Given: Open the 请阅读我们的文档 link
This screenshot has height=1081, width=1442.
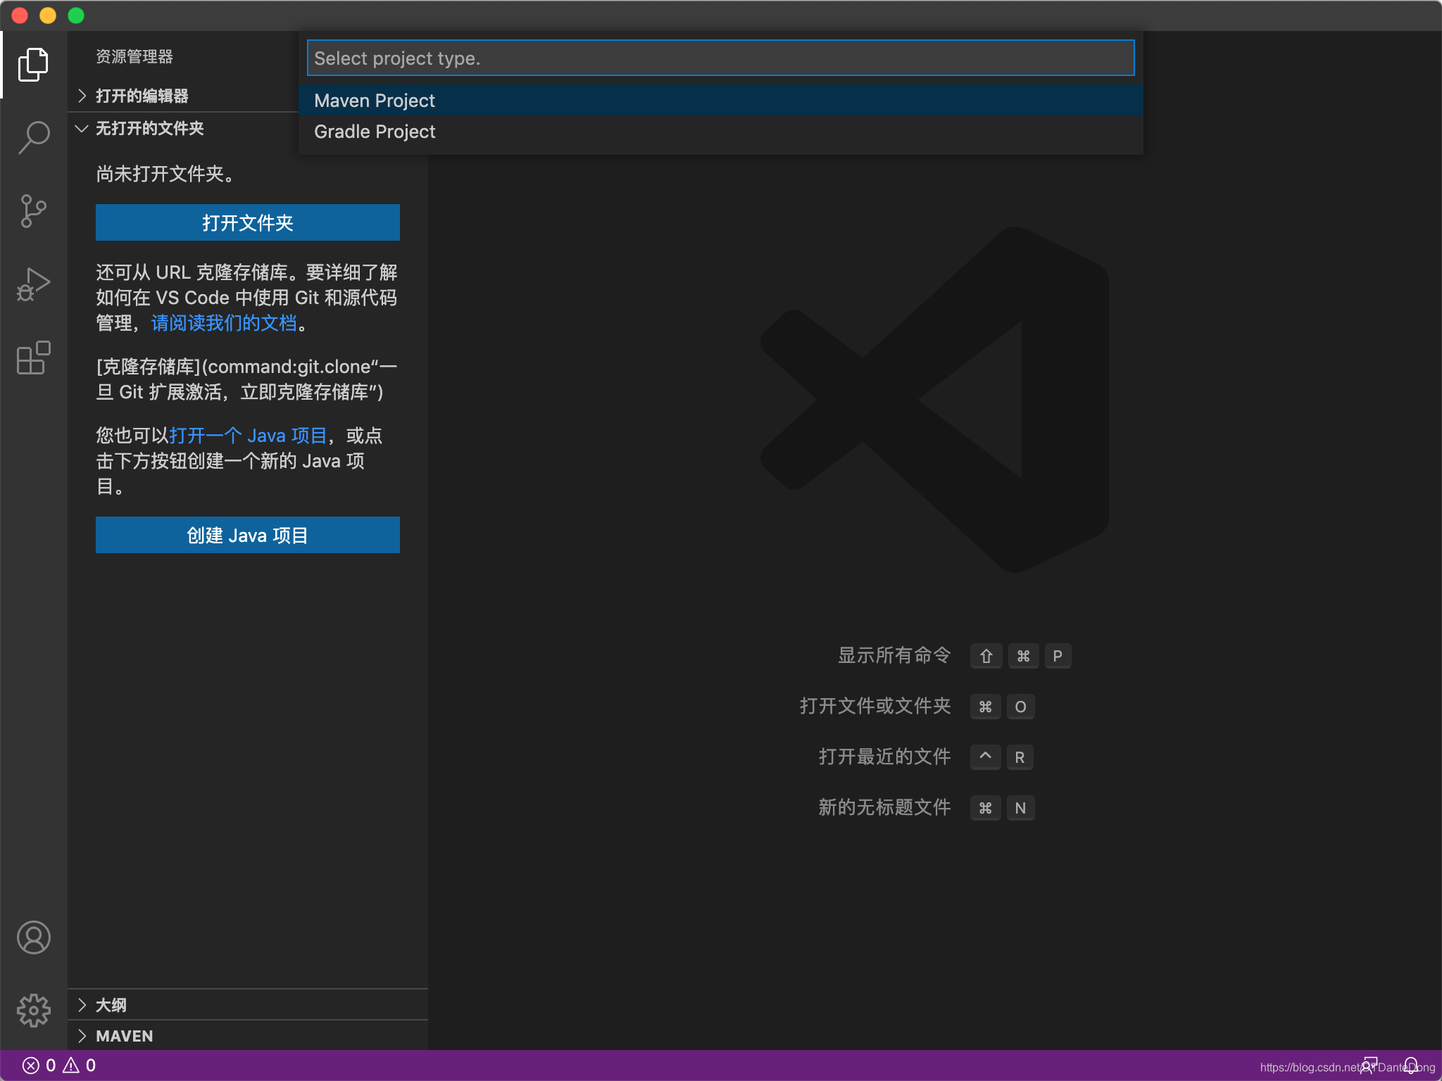Looking at the screenshot, I should (224, 323).
